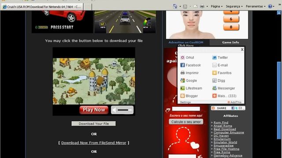Click the red car PRESS START screenshot

pos(63,22)
